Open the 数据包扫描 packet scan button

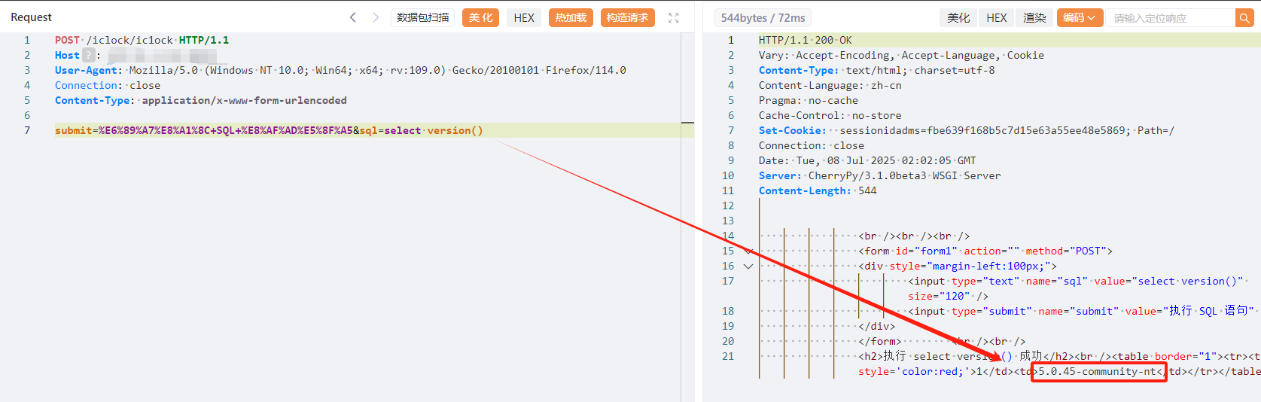coord(423,17)
